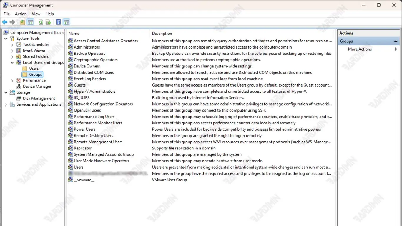402x226 pixels.
Task: Expand the Services and Applications node
Action: coord(6,104)
